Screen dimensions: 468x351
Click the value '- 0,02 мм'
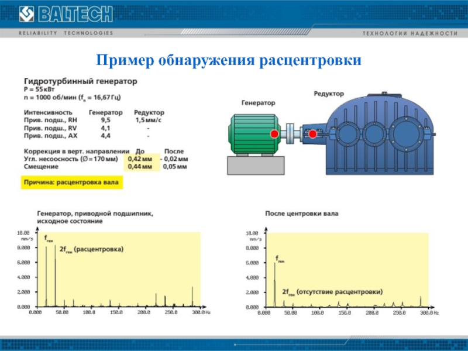click(x=174, y=159)
